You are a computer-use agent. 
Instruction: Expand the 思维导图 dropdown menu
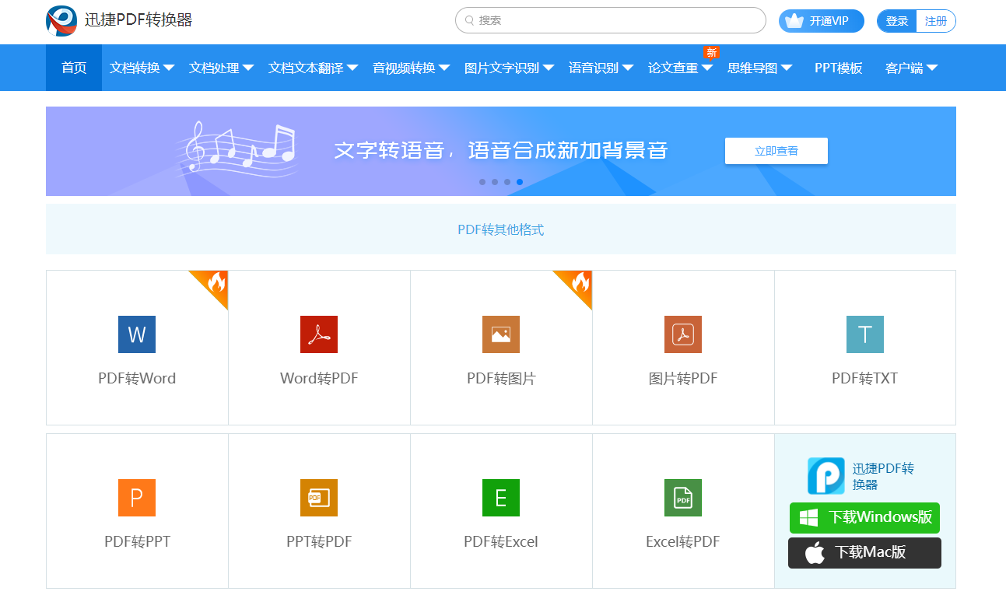(759, 68)
